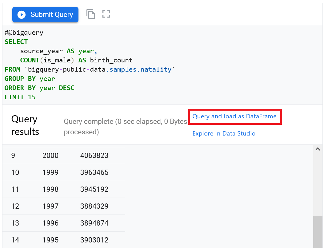Click the results table scrollbar thumb
The height and width of the screenshot is (248, 328).
[318, 232]
